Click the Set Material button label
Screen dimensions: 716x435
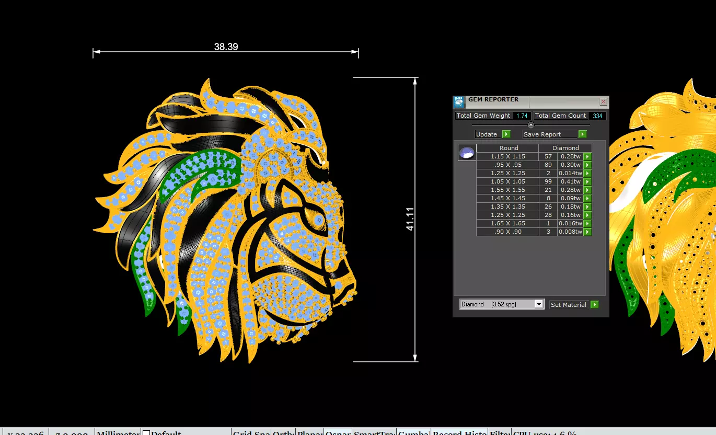point(569,305)
